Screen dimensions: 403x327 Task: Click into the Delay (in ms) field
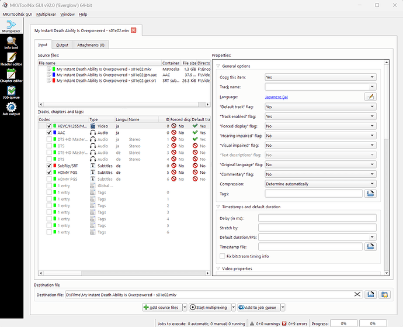(317, 218)
